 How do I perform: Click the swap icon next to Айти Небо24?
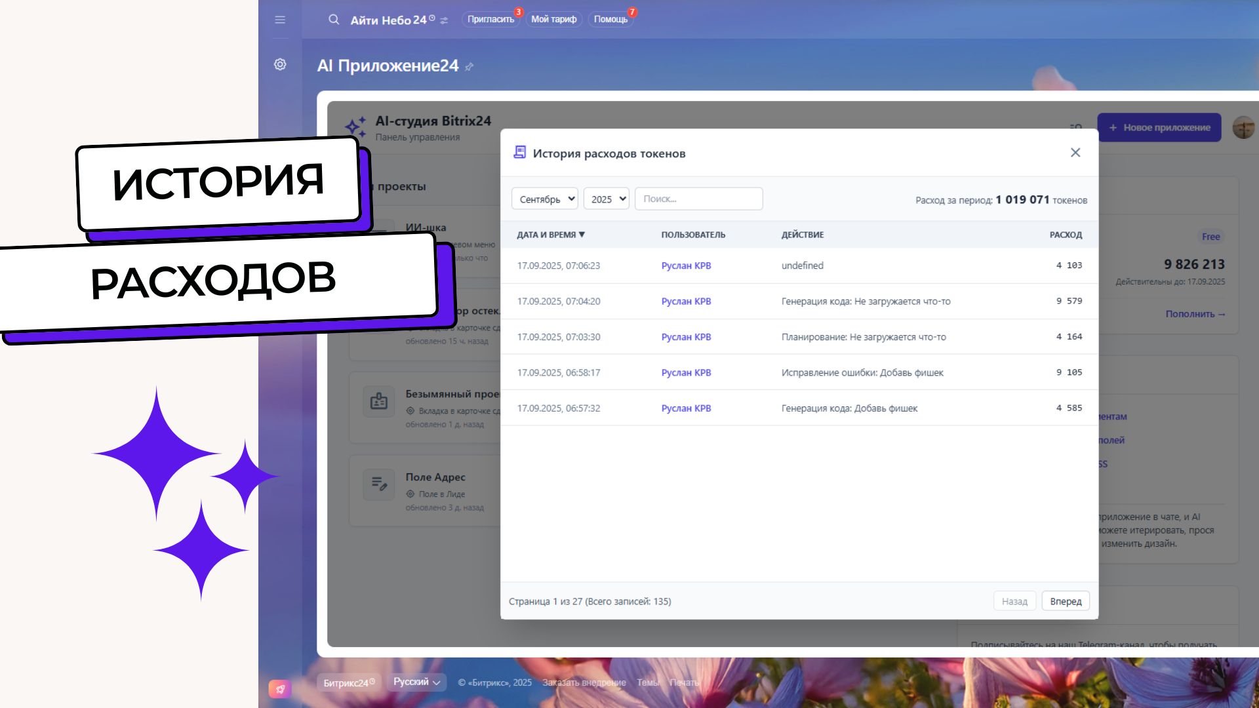tap(444, 20)
